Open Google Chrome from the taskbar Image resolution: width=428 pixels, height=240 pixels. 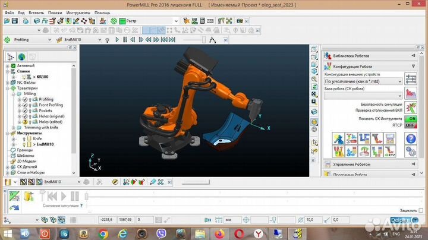coord(103,234)
